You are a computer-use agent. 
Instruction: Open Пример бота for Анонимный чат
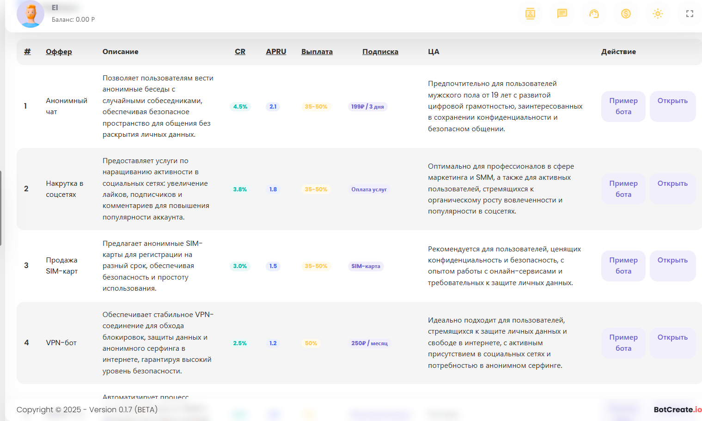[623, 106]
